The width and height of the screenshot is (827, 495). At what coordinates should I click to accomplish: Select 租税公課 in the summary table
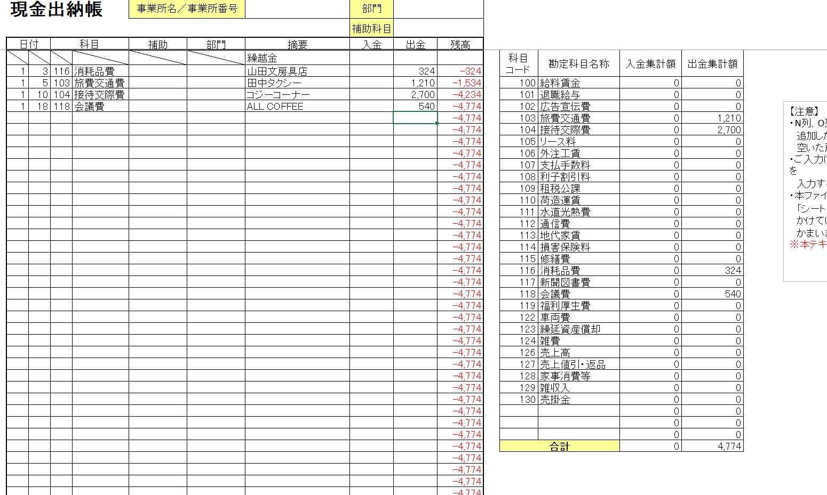579,188
